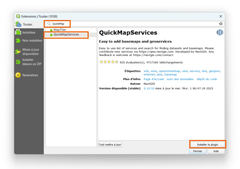Click the globe icon beside the plugin title

pos(220,32)
